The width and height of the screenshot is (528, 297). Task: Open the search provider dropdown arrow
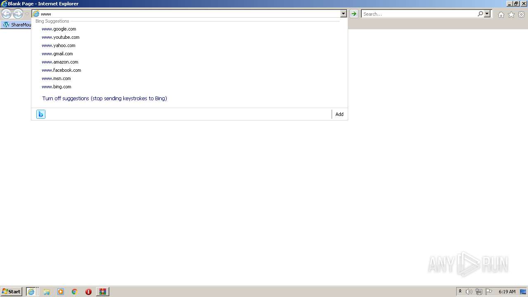pyautogui.click(x=487, y=14)
